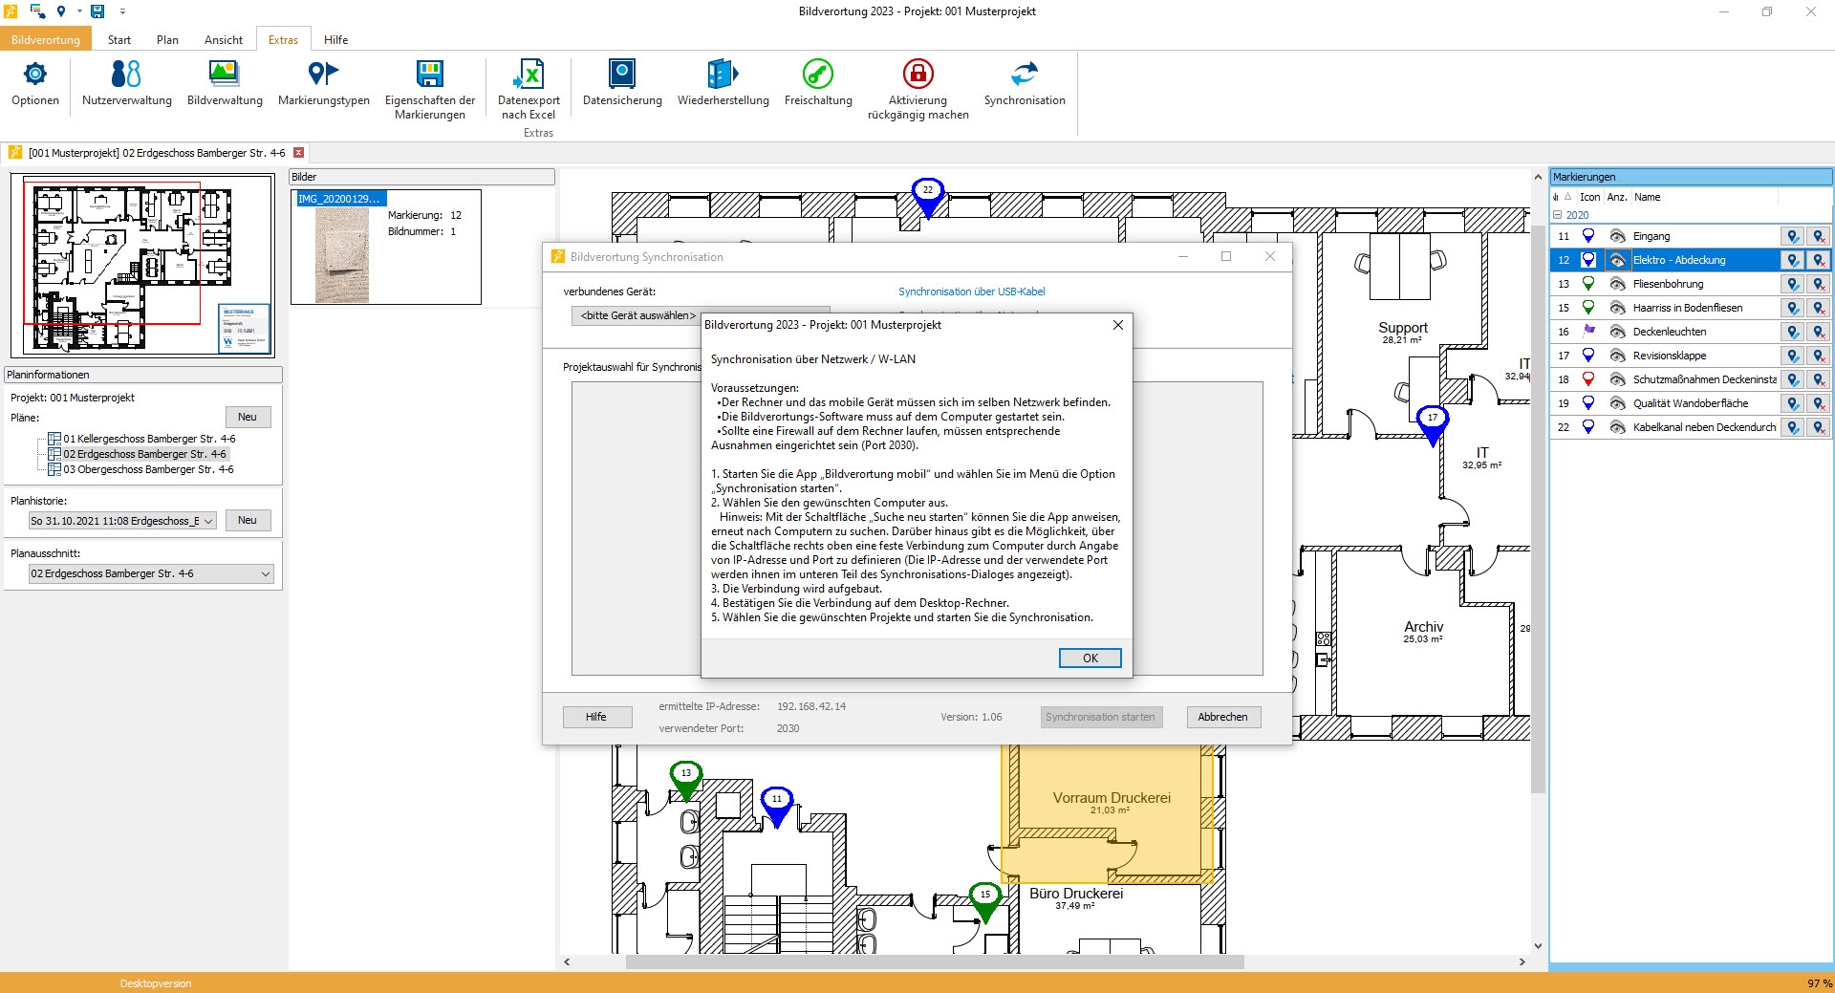The height and width of the screenshot is (993, 1835).
Task: Click map marker pin number 22 on the plan
Action: 927,197
